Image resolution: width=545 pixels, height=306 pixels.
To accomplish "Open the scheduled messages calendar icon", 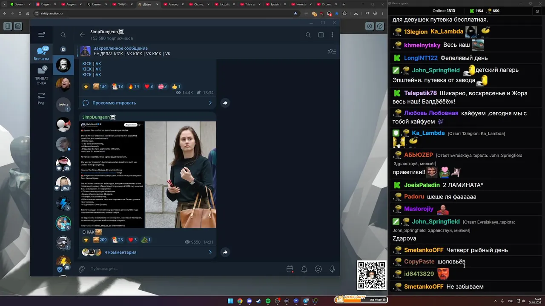I will coord(290,269).
